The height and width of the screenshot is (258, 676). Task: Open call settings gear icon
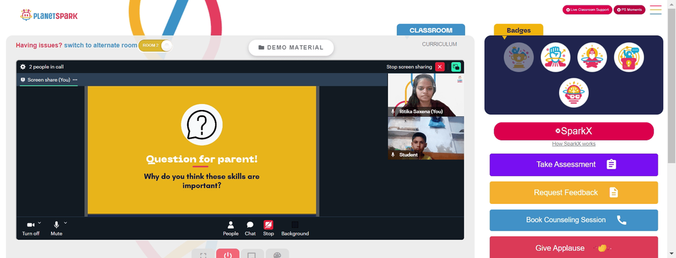[23, 67]
